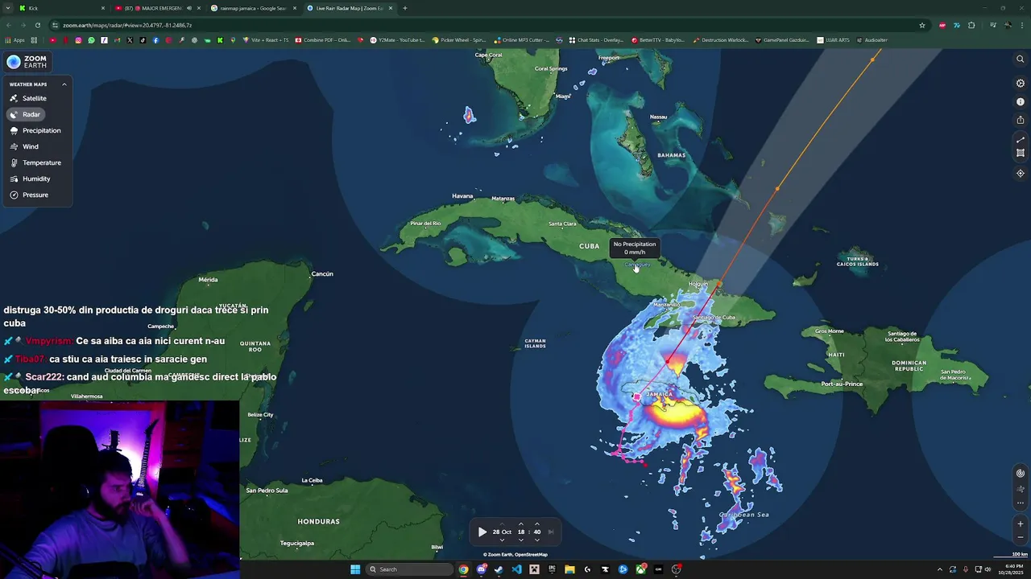Activate the measure area tool
The image size is (1031, 579).
pos(1021,153)
